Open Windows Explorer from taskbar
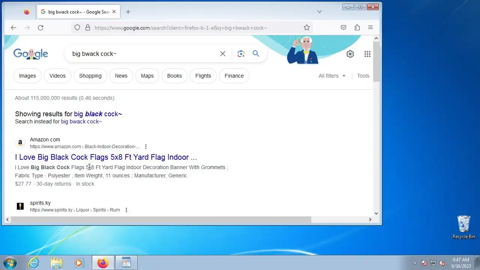 tap(57, 262)
